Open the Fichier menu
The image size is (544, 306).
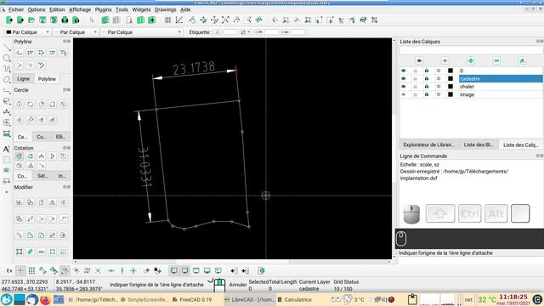click(16, 9)
